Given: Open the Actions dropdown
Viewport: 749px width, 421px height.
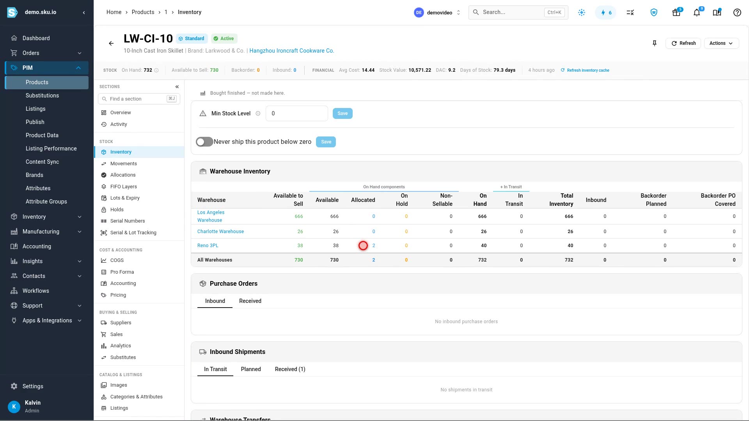Looking at the screenshot, I should tap(721, 43).
